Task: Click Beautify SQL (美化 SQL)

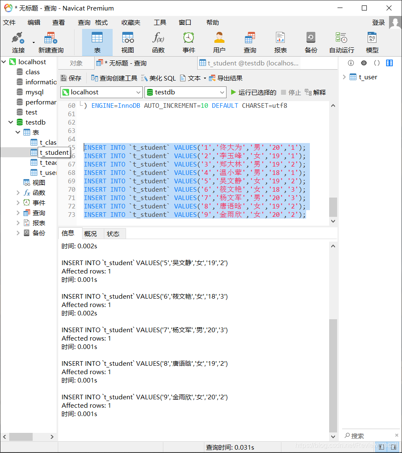Action: coord(159,78)
